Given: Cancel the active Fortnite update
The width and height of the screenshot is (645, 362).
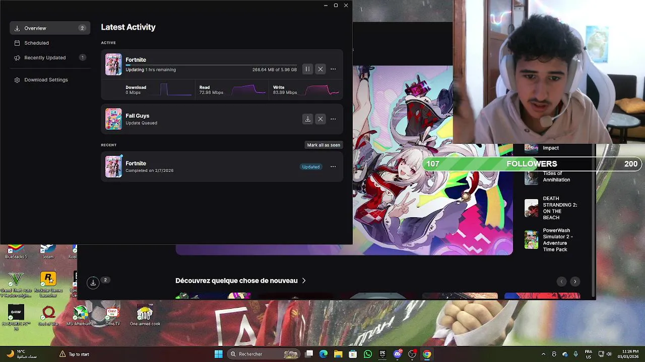Looking at the screenshot, I should pyautogui.click(x=320, y=69).
